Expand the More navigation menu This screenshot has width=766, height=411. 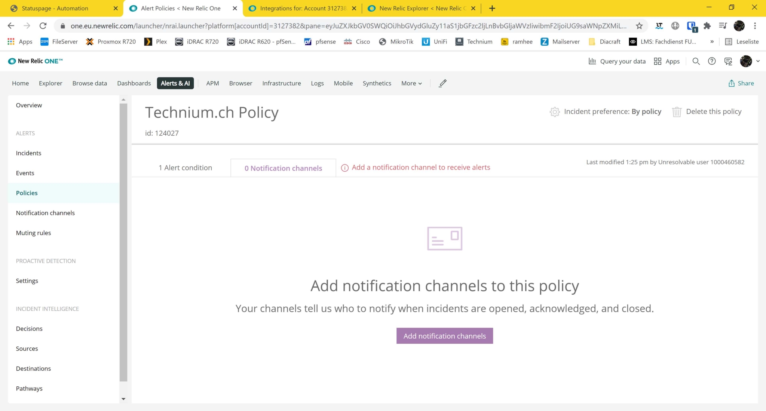(411, 83)
